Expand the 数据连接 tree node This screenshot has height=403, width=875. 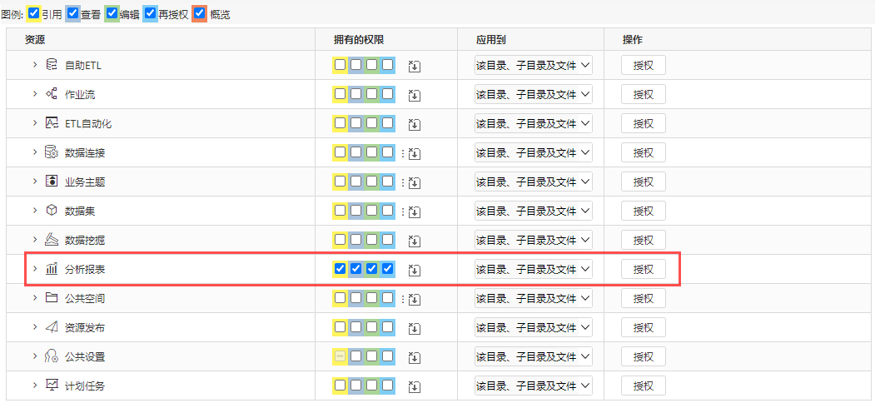click(x=35, y=152)
